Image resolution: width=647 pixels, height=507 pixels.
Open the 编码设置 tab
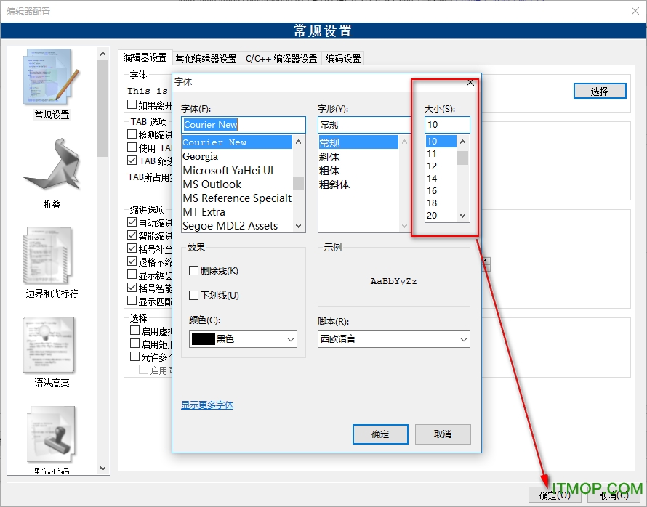(x=343, y=59)
